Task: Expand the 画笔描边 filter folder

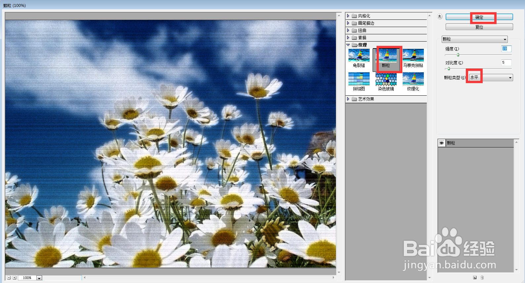Action: pos(348,23)
